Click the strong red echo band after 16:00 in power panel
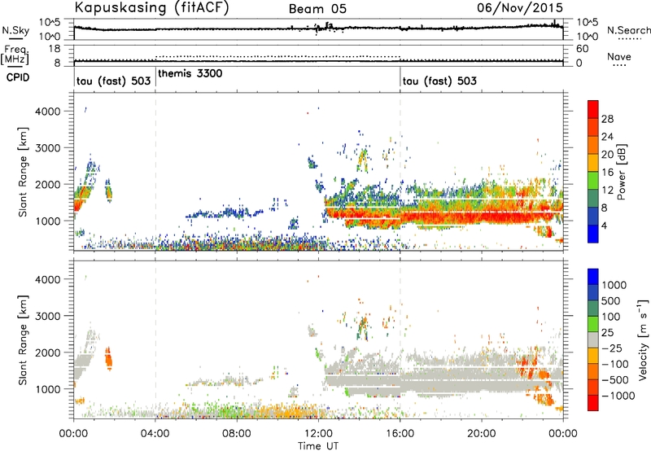 [x=482, y=217]
